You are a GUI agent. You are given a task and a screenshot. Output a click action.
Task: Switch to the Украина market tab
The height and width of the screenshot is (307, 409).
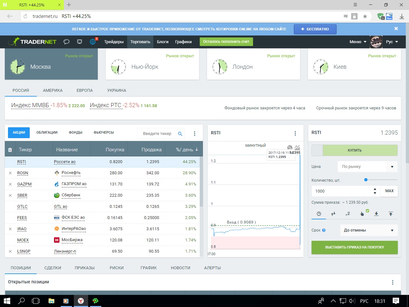(x=117, y=91)
